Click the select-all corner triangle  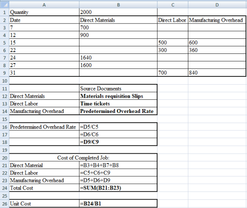point(4,5)
